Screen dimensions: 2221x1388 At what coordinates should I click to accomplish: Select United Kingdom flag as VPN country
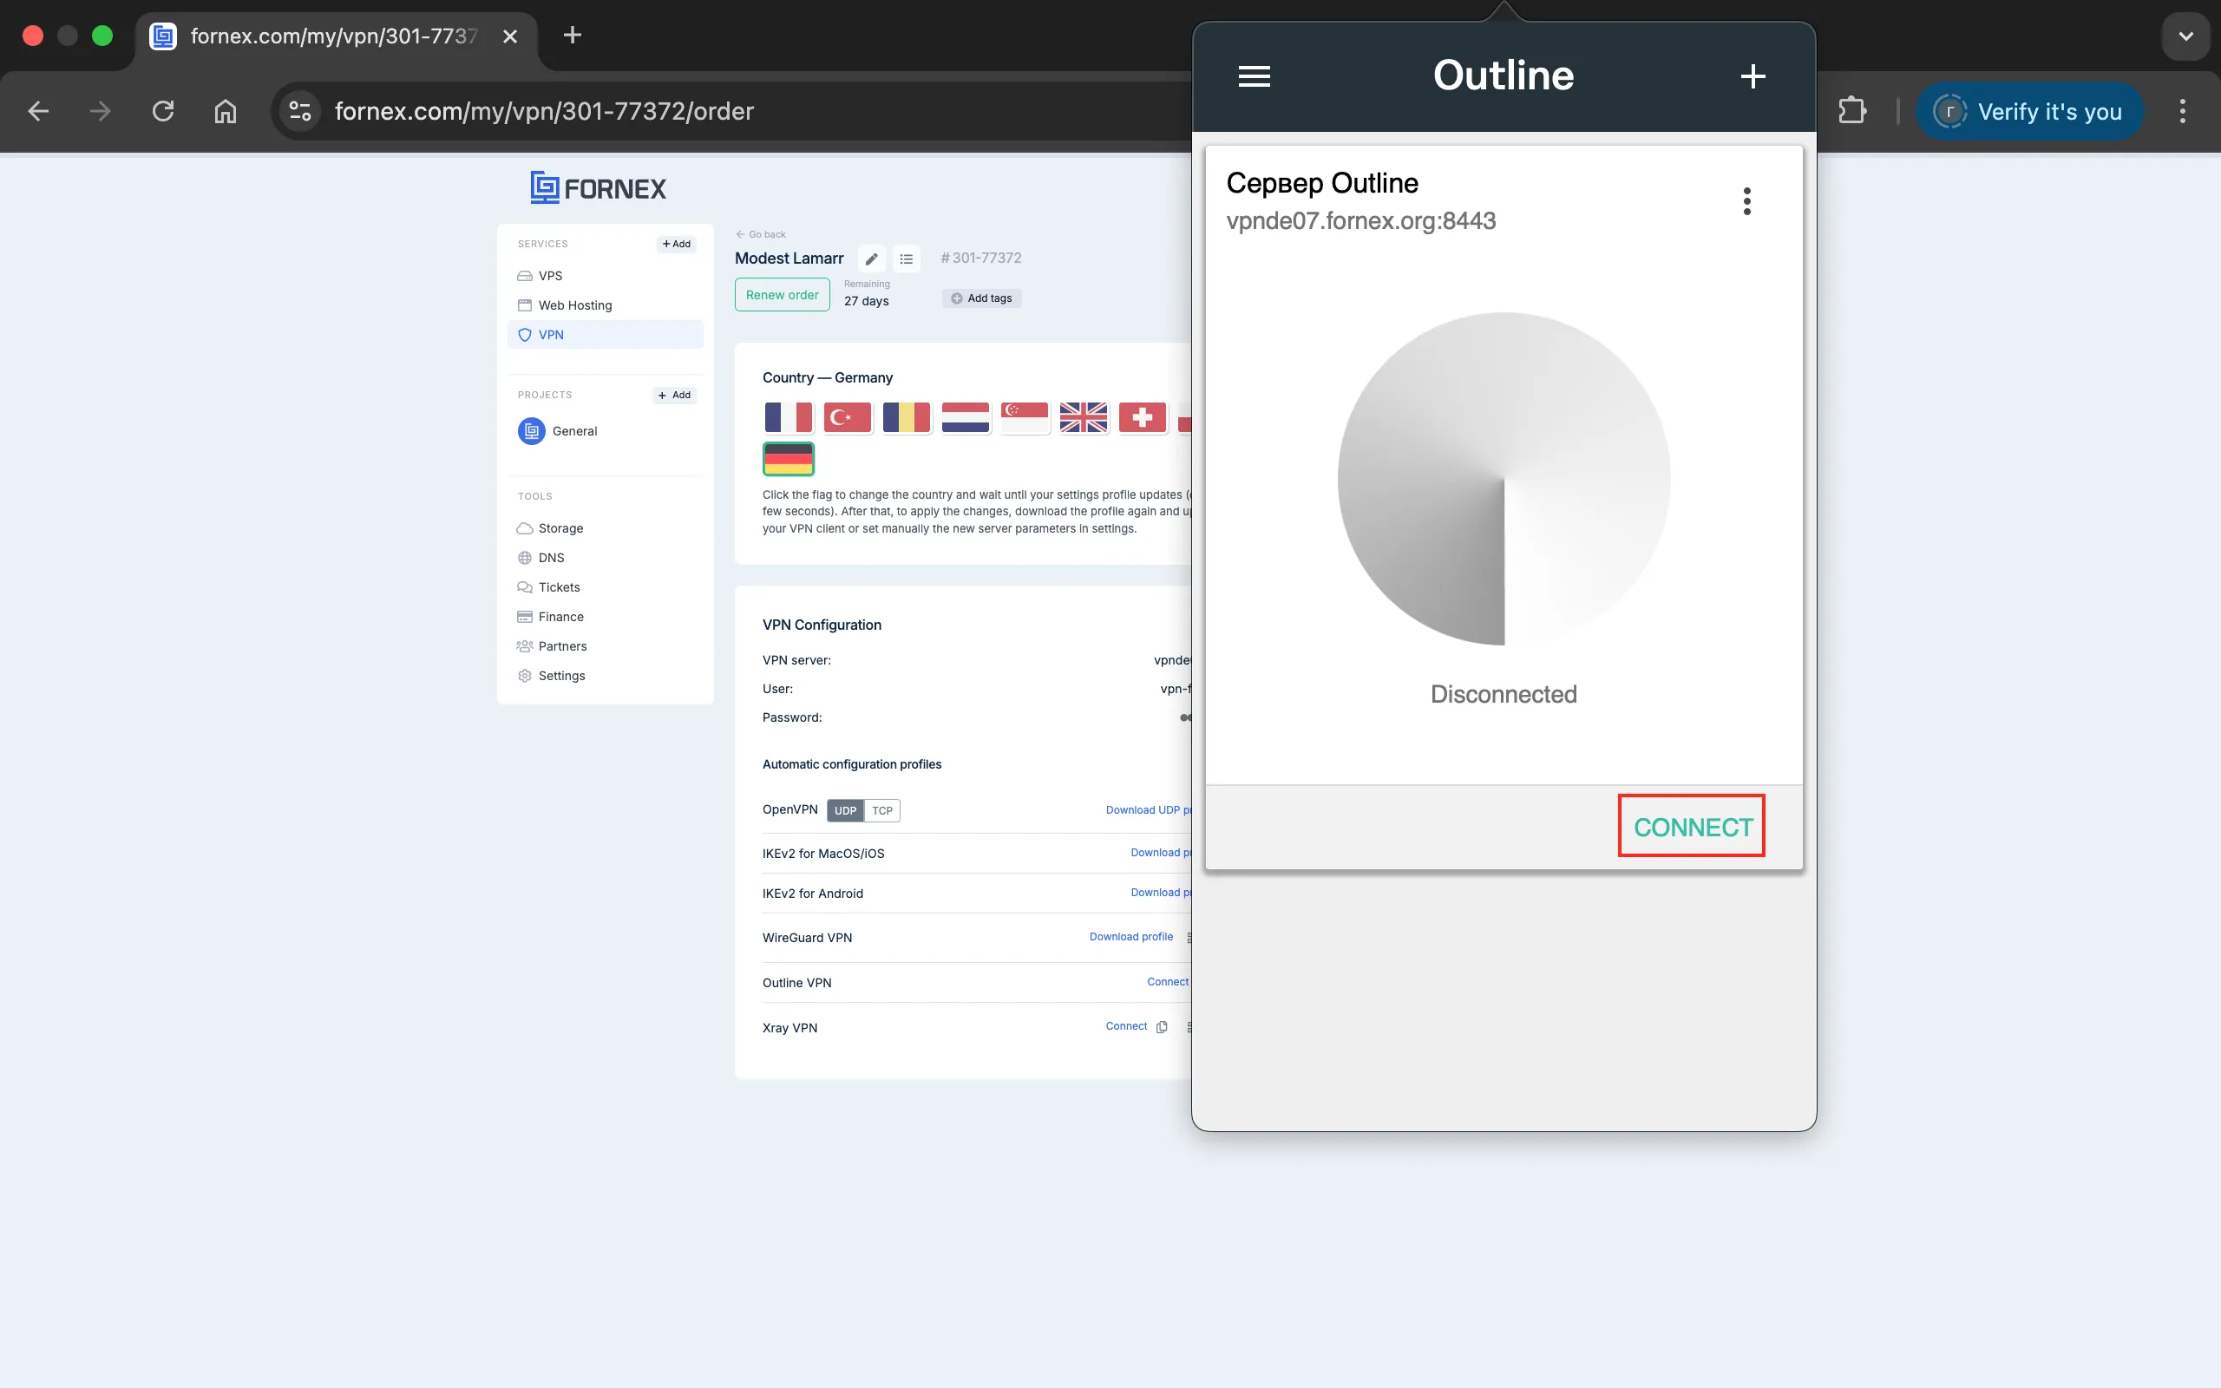coord(1083,417)
